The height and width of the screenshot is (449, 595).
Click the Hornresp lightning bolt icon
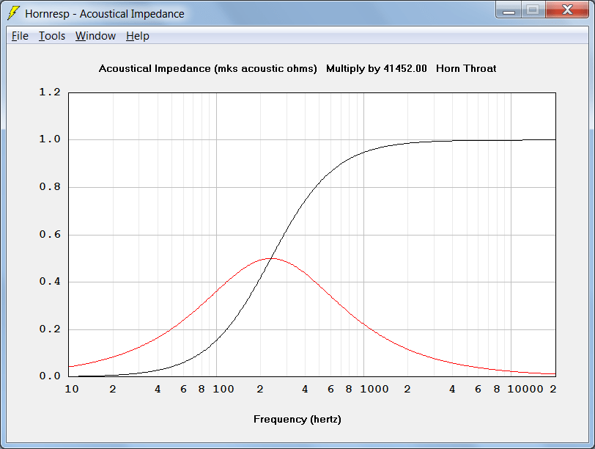[x=13, y=13]
